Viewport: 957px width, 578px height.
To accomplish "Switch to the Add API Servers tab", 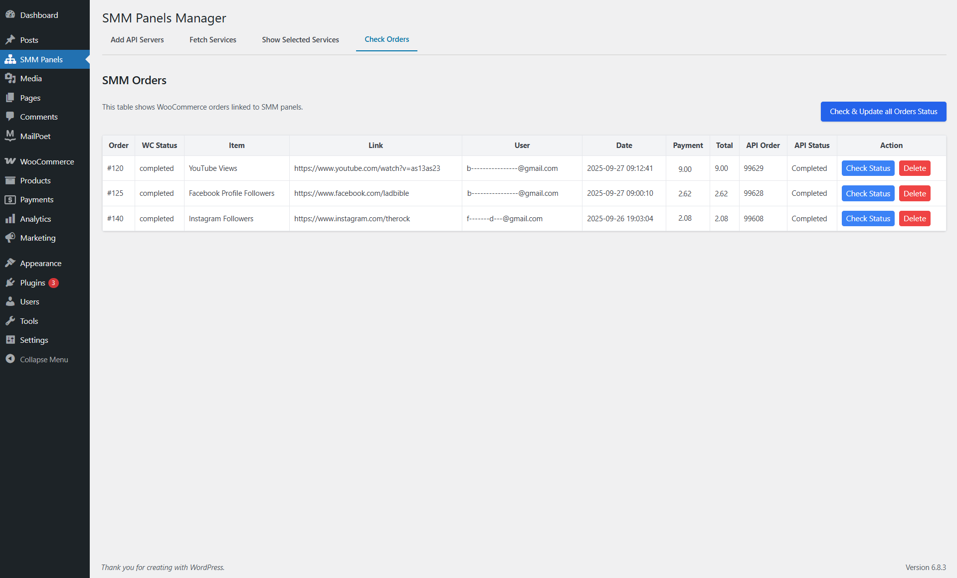I will point(137,40).
